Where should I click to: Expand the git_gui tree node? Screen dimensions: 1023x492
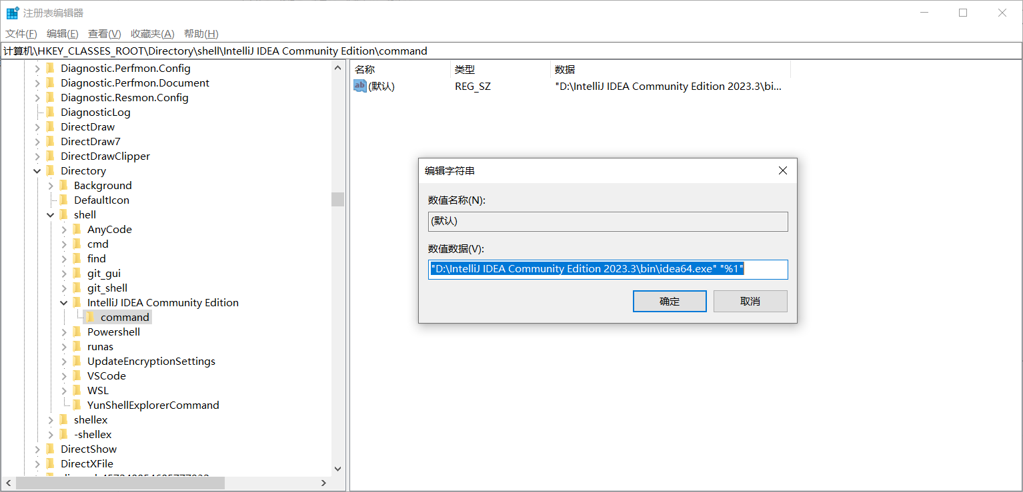64,274
